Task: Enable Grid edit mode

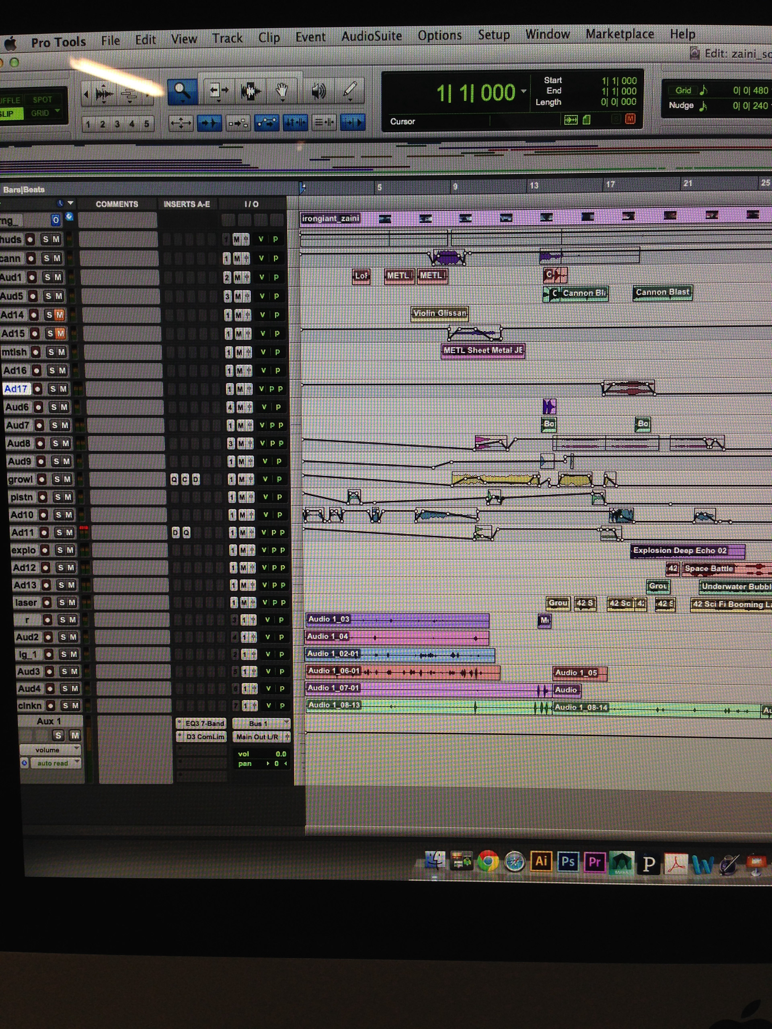Action: pyautogui.click(x=40, y=113)
